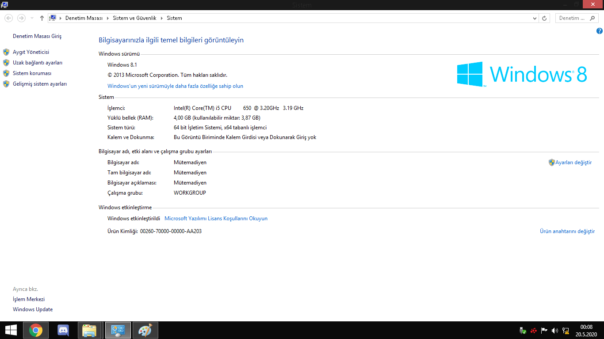Open Windows Update link
Viewport: 604px width, 339px height.
point(33,309)
